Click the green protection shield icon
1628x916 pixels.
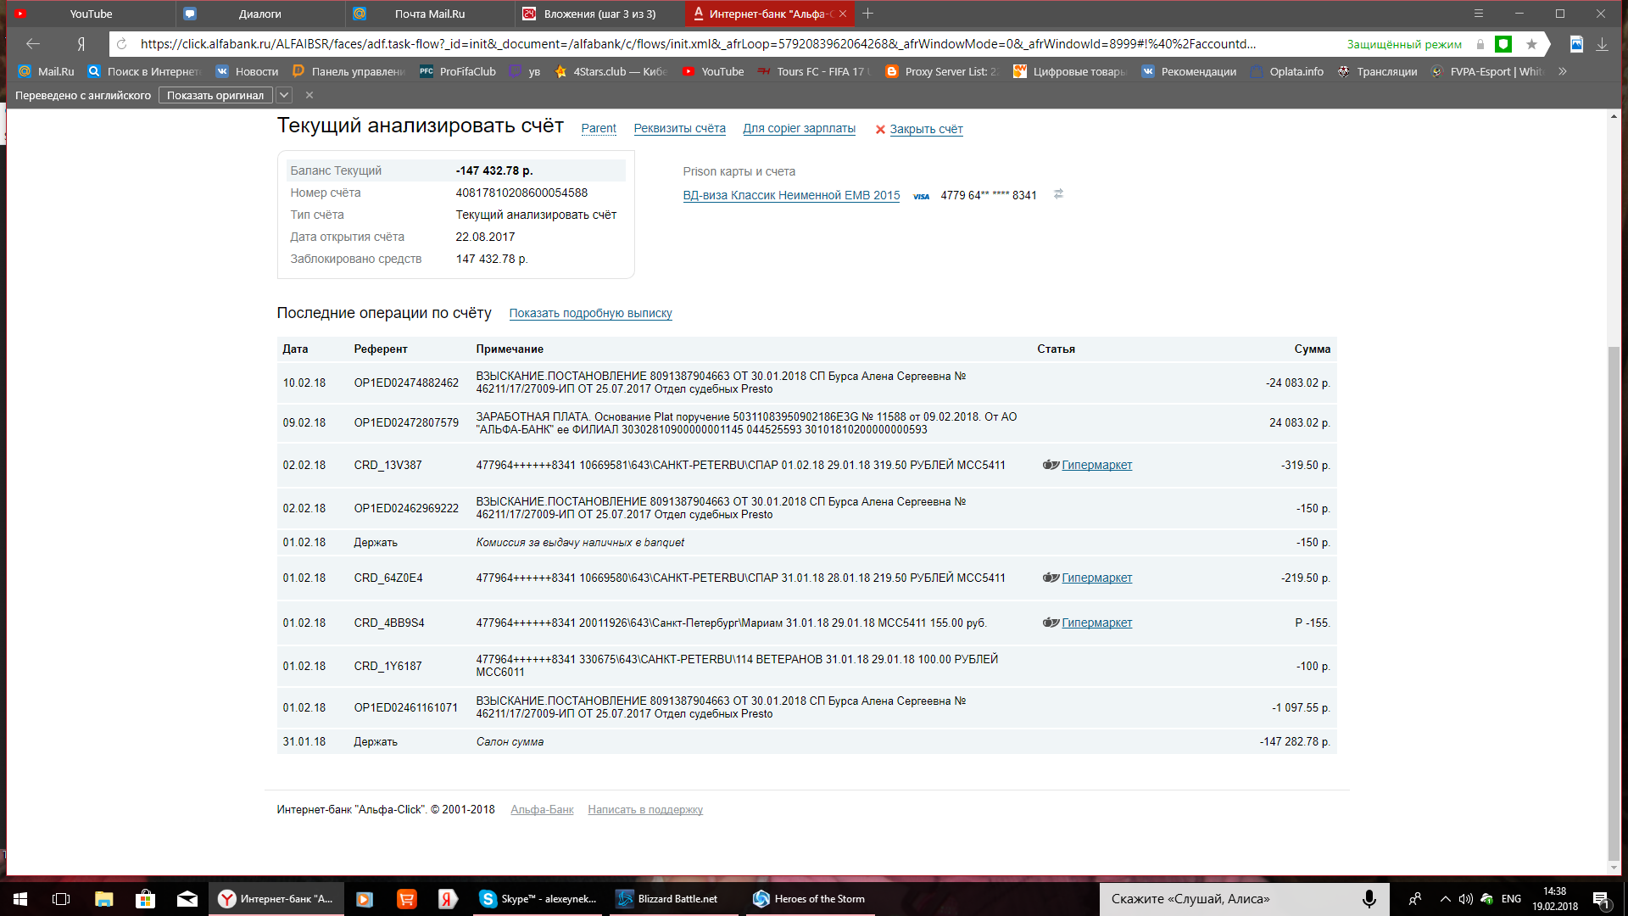point(1503,44)
